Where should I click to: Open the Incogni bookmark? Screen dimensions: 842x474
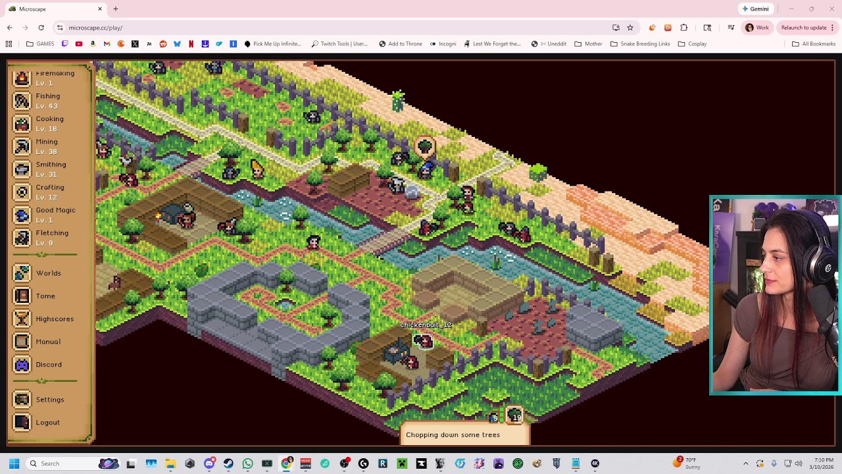[443, 44]
